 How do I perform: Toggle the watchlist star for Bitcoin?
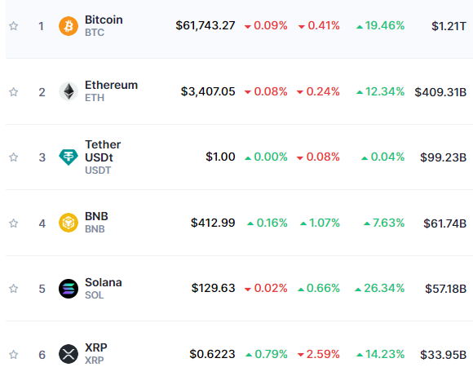pos(13,26)
